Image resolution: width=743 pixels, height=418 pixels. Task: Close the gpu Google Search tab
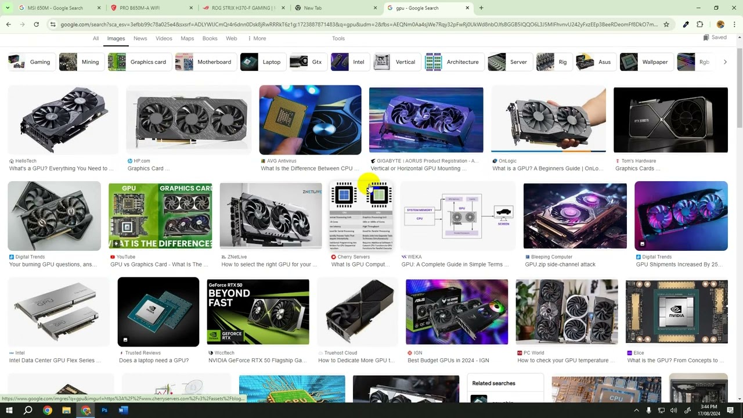click(x=467, y=8)
